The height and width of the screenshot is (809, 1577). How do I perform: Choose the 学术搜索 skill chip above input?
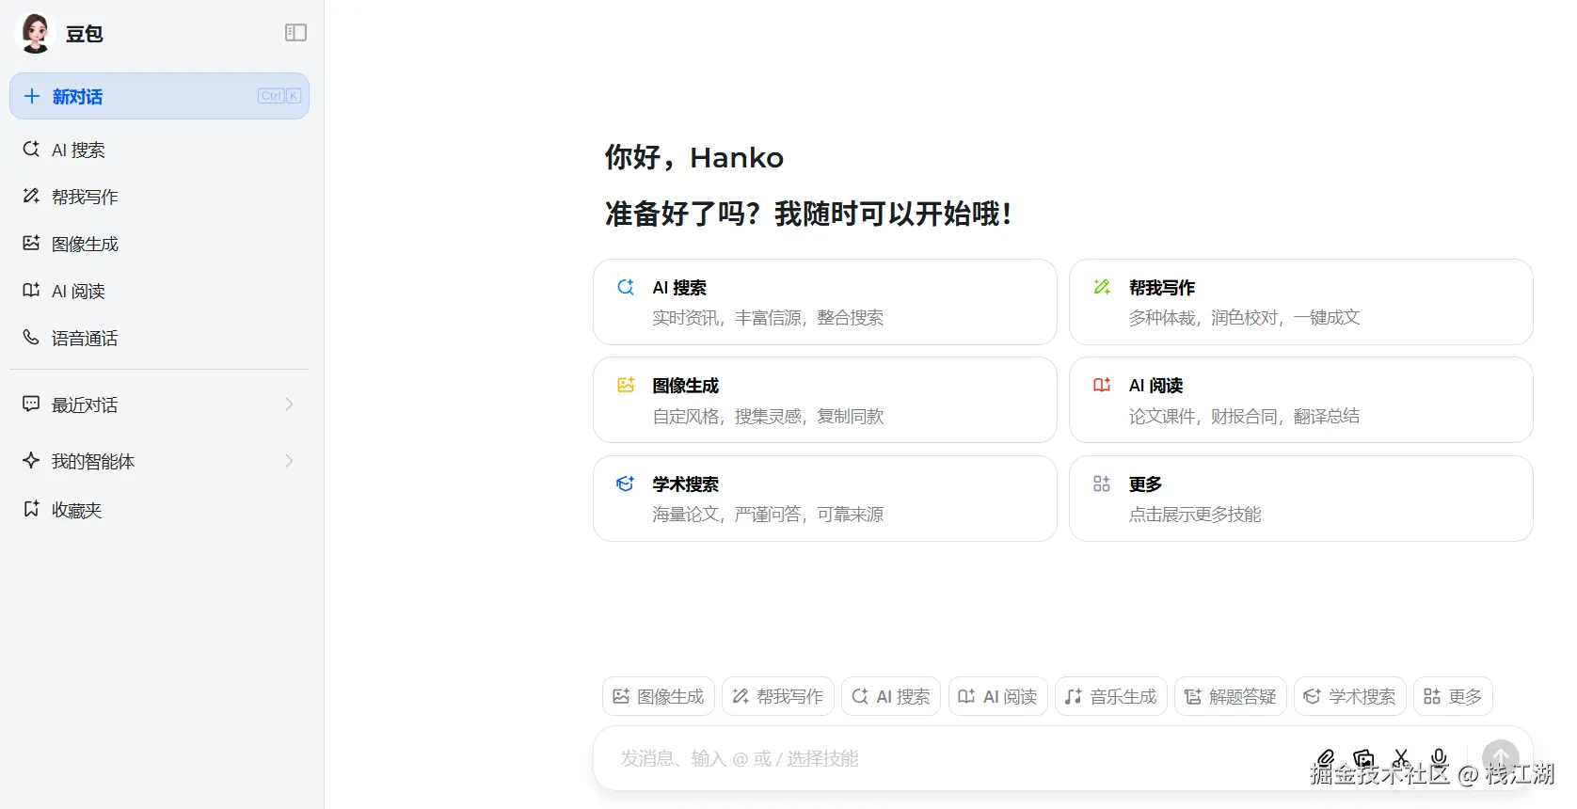1350,696
